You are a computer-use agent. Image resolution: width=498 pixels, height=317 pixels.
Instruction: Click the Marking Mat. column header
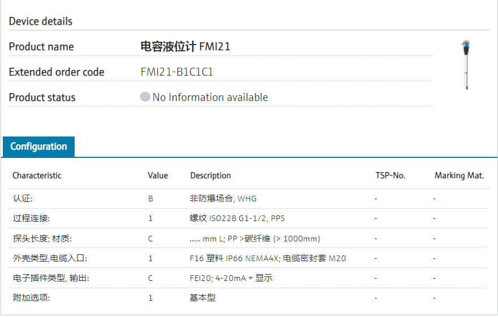459,175
